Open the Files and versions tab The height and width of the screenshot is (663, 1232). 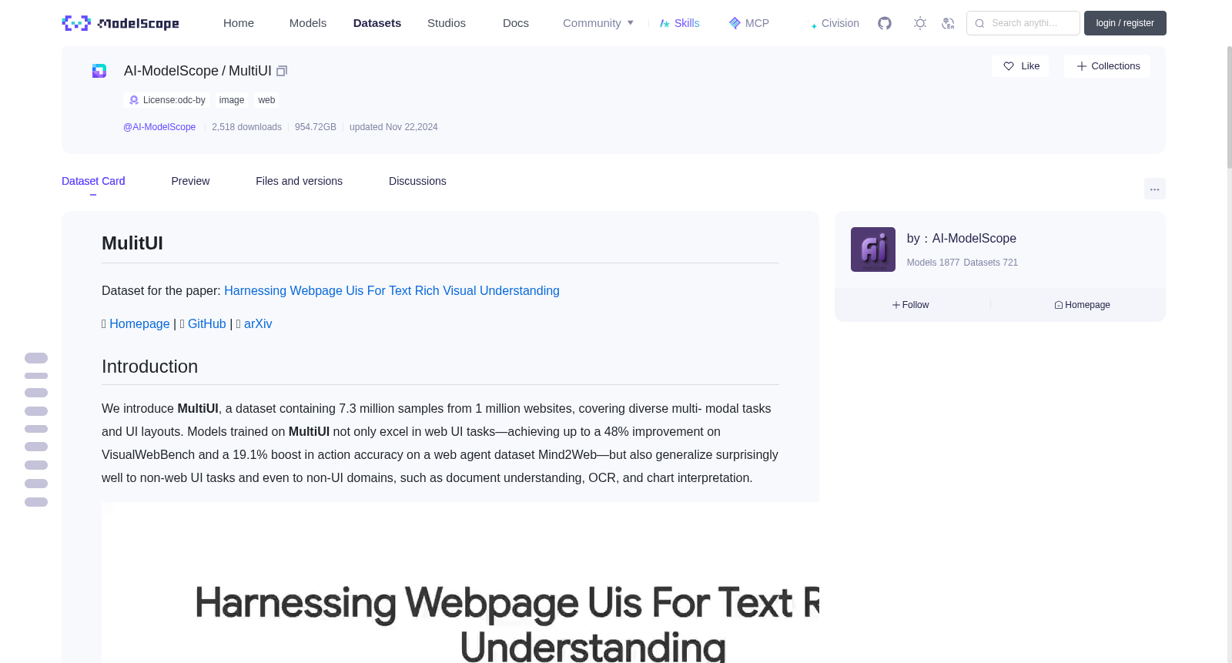click(299, 181)
